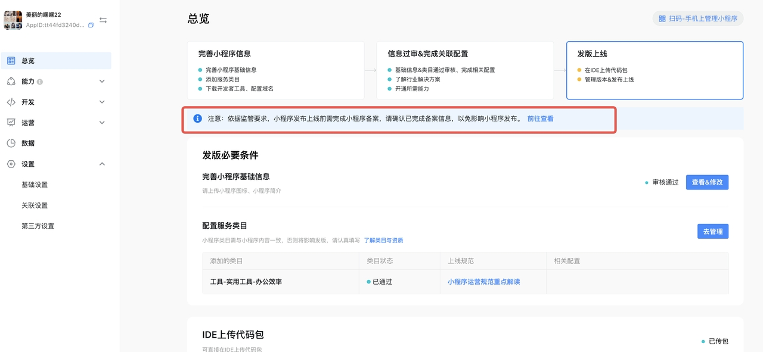Open 基础设置 in the sidebar

point(35,185)
